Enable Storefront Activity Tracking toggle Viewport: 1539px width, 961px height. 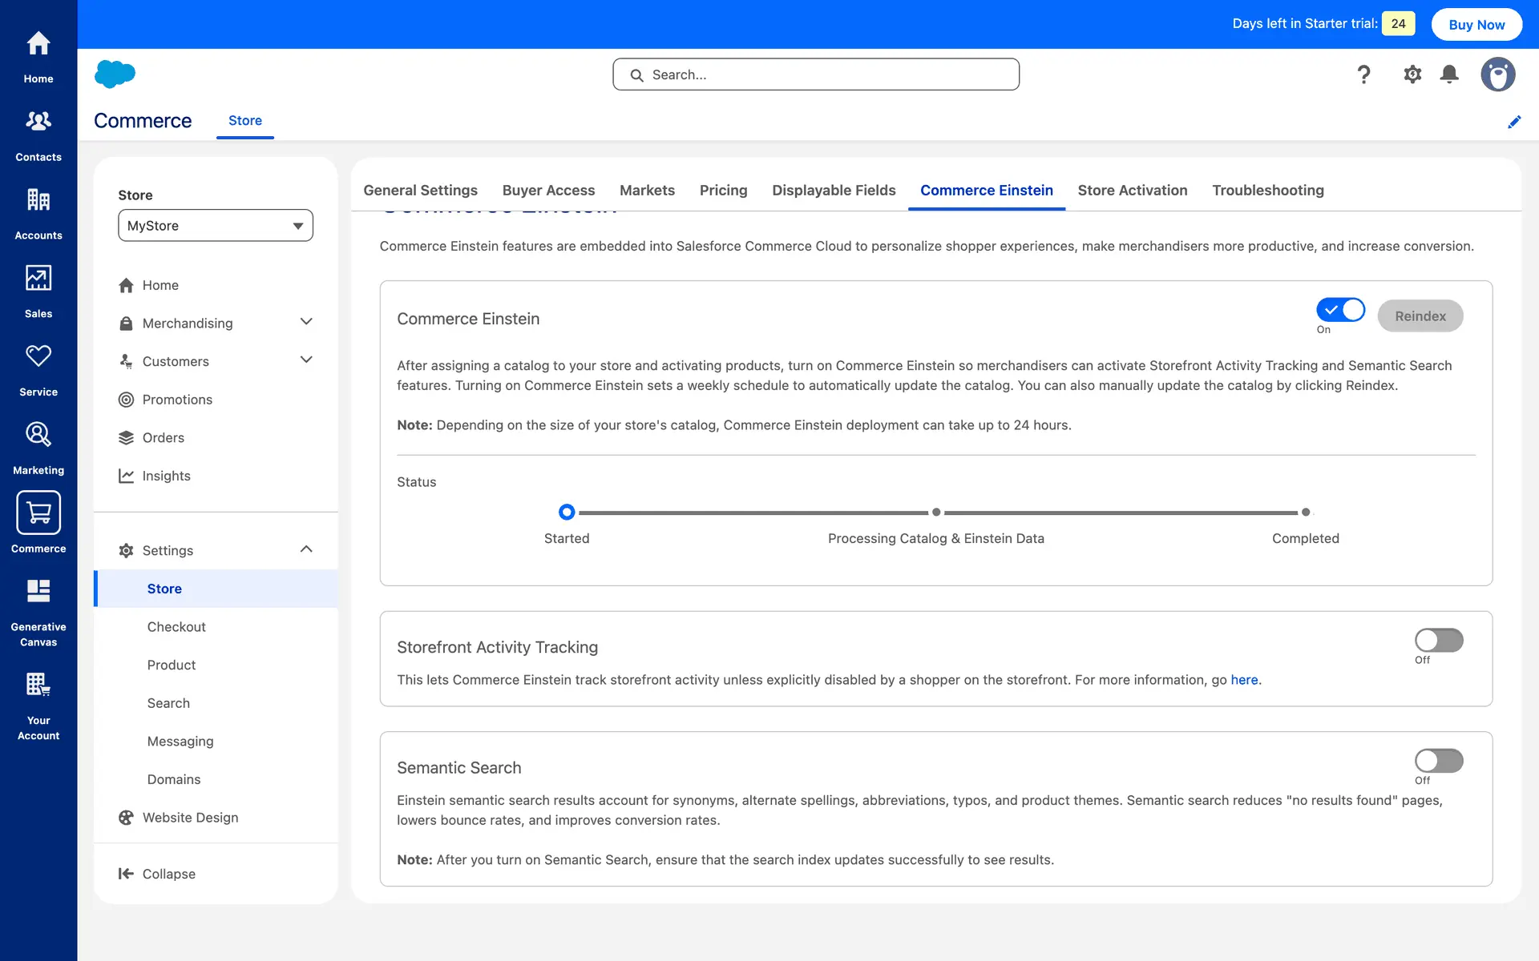tap(1438, 640)
